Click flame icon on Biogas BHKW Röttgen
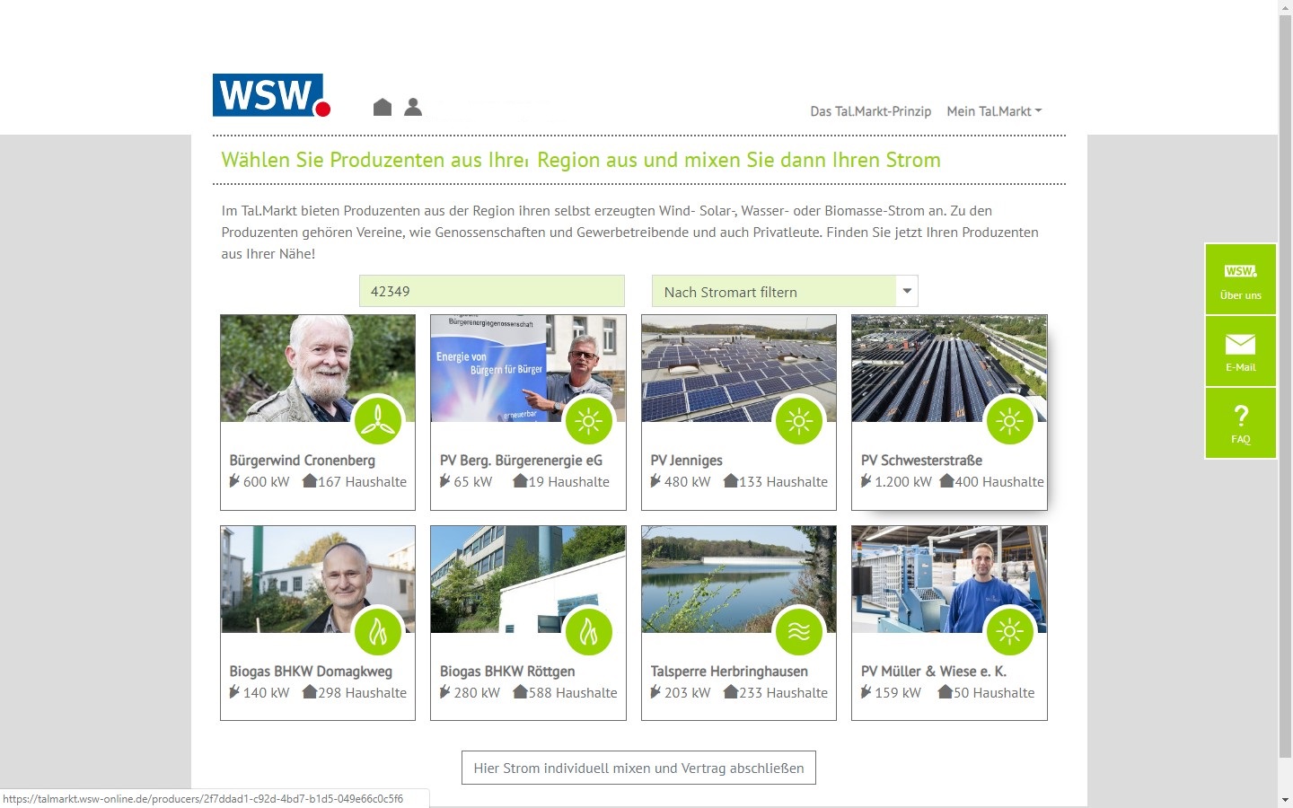The height and width of the screenshot is (808, 1293). coord(588,631)
